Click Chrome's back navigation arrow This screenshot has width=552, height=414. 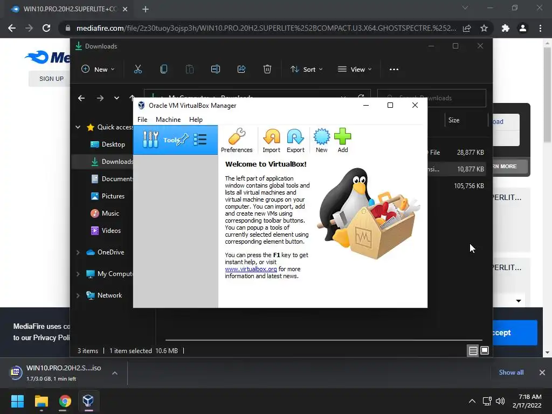tap(12, 28)
